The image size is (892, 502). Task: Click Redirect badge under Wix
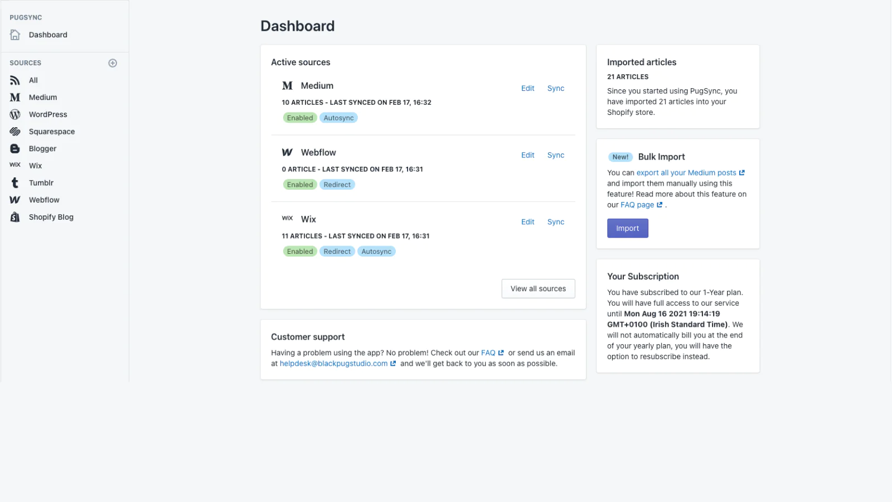(x=337, y=252)
